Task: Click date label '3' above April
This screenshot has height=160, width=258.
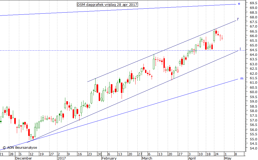Action: (190, 154)
